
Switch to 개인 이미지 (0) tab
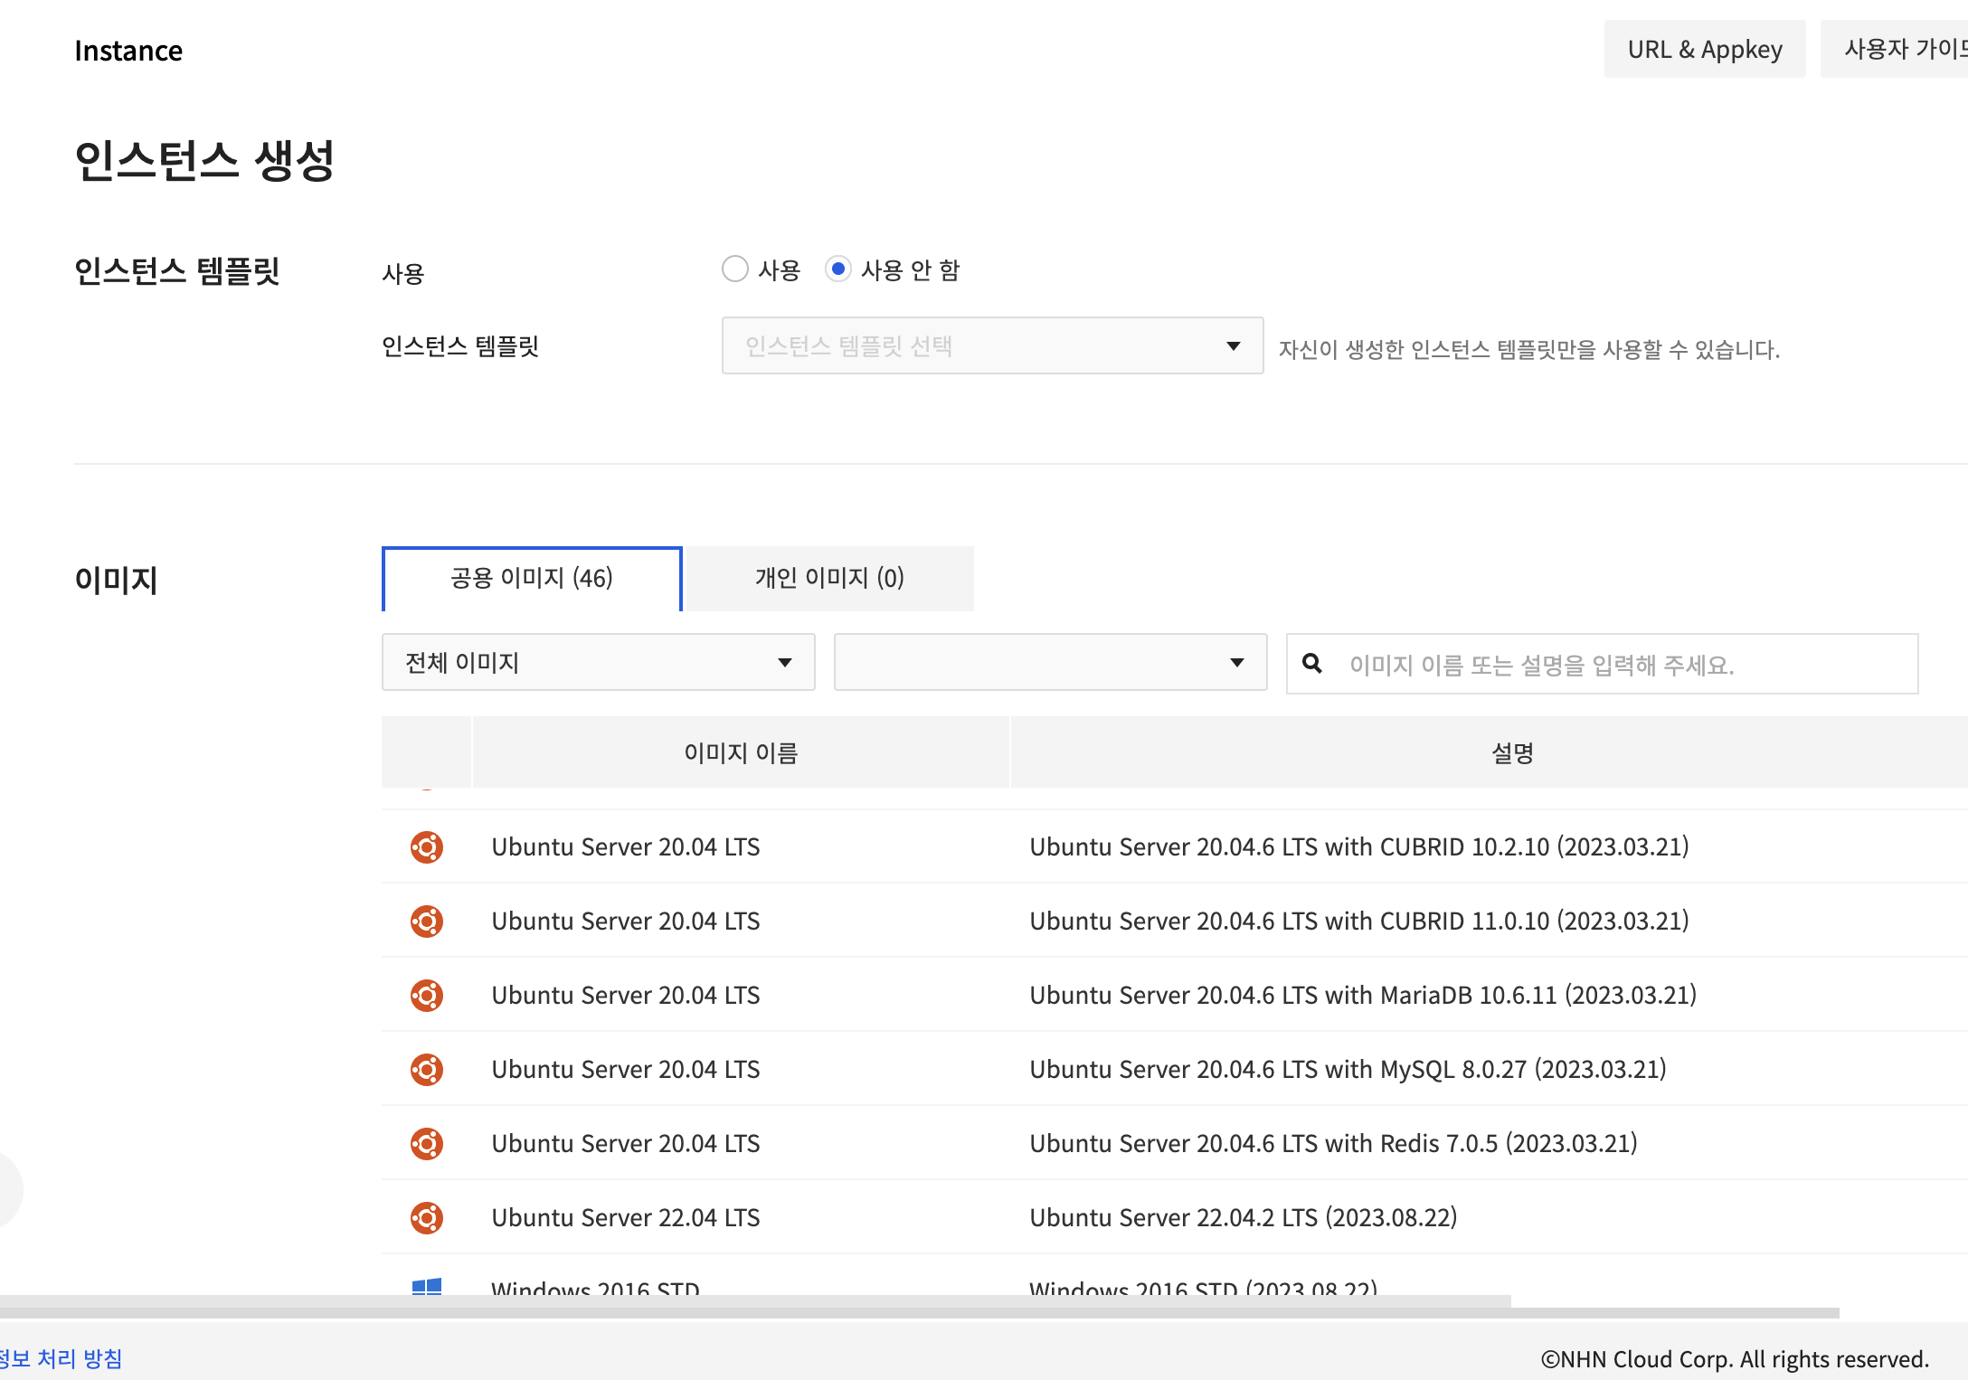pos(829,579)
